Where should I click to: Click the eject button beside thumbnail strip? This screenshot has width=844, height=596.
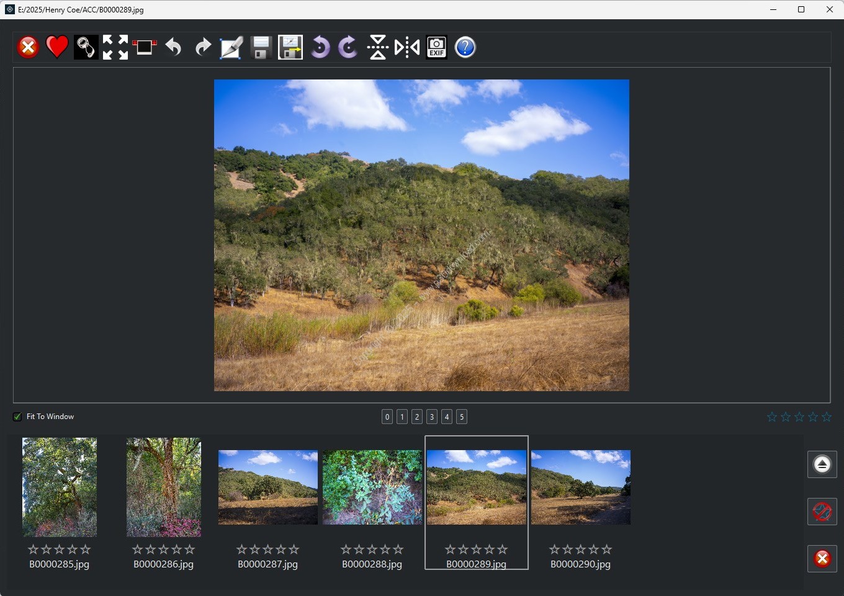[x=822, y=464]
